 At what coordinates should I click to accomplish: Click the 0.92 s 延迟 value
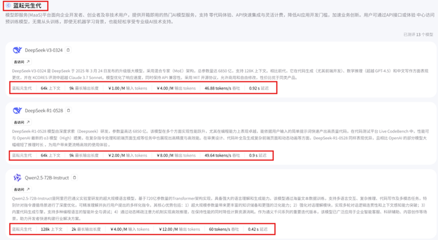tap(259, 88)
